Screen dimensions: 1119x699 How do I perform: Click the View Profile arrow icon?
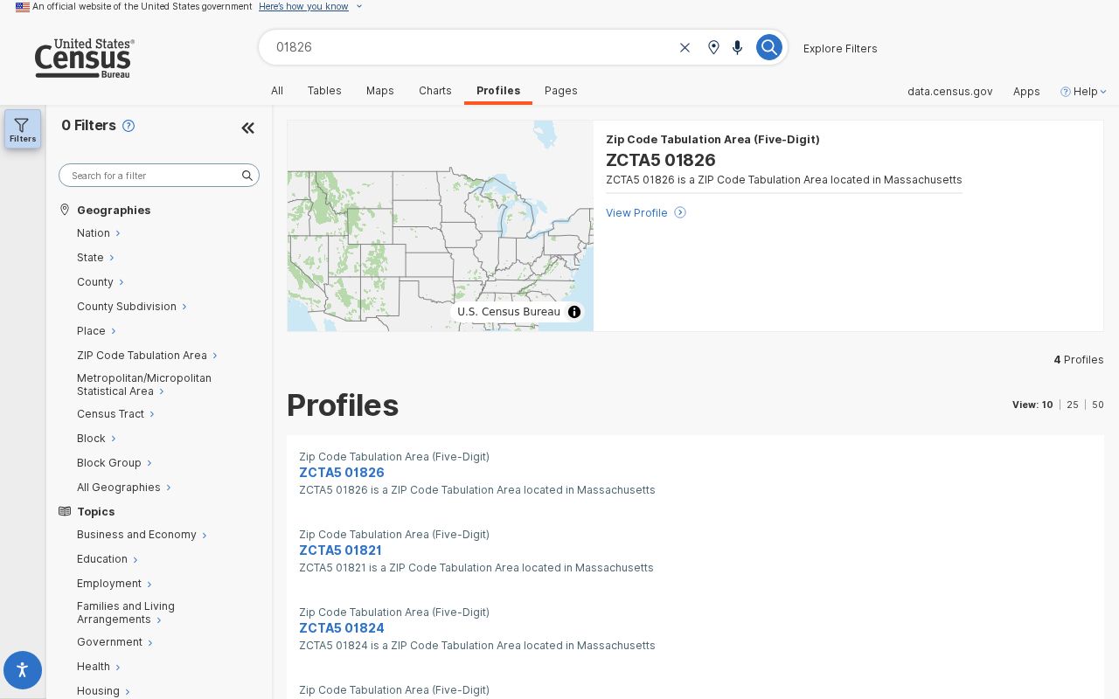coord(680,212)
